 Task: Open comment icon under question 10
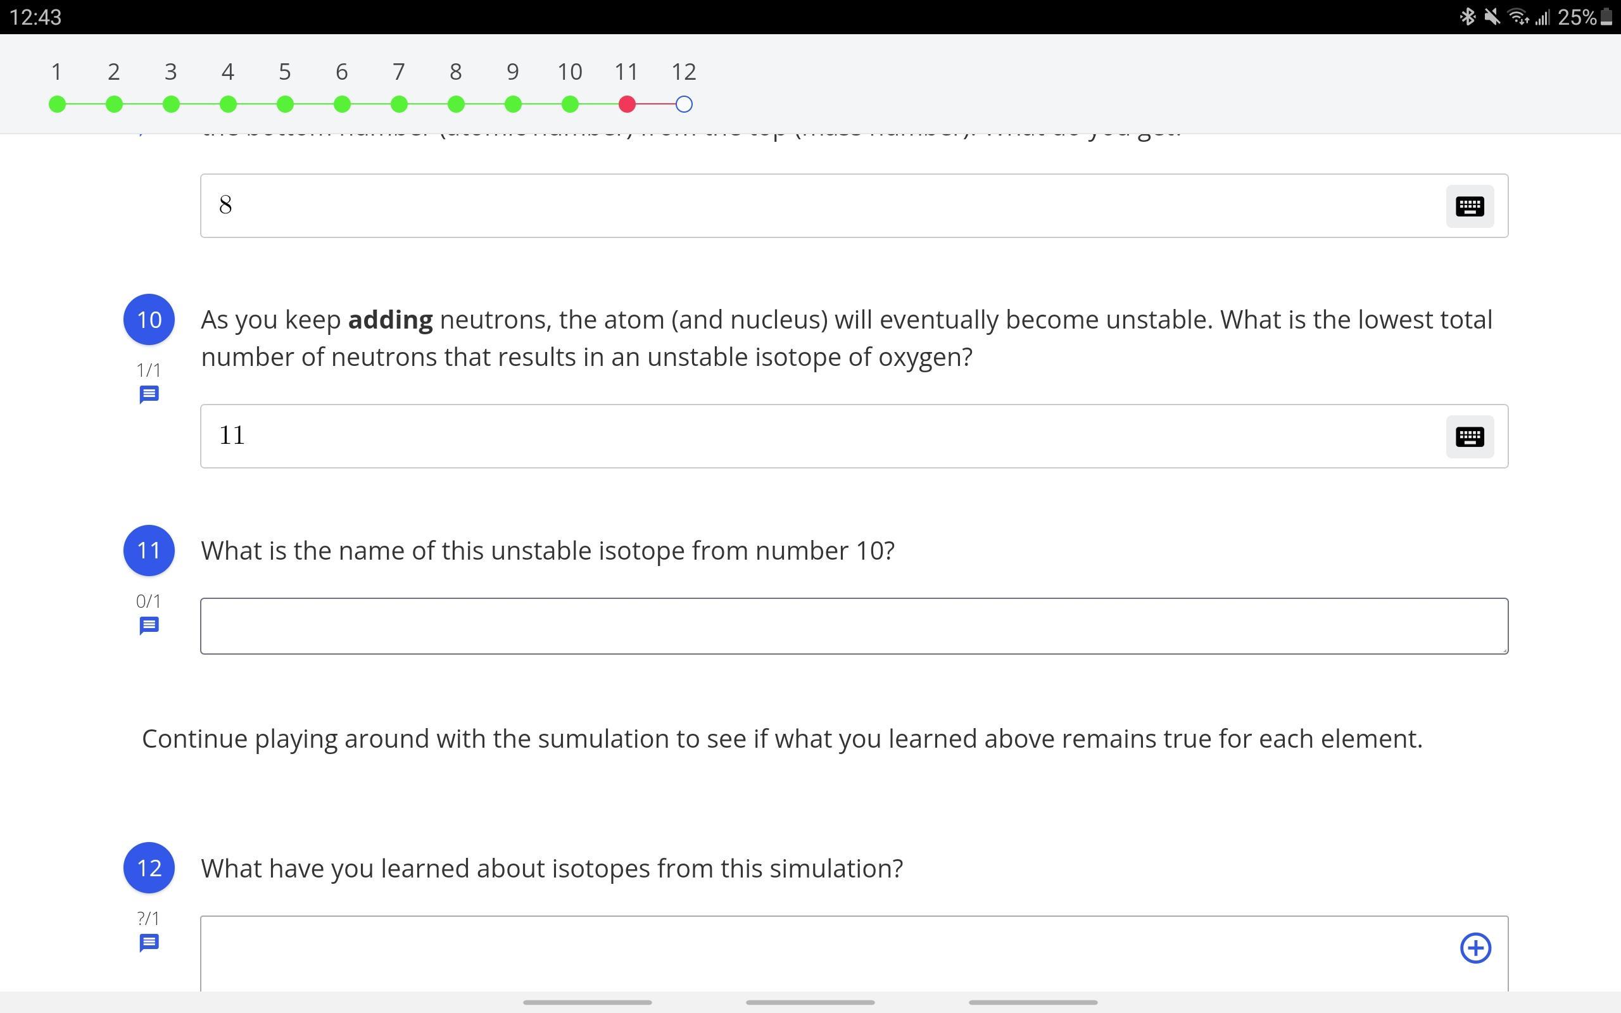point(149,394)
